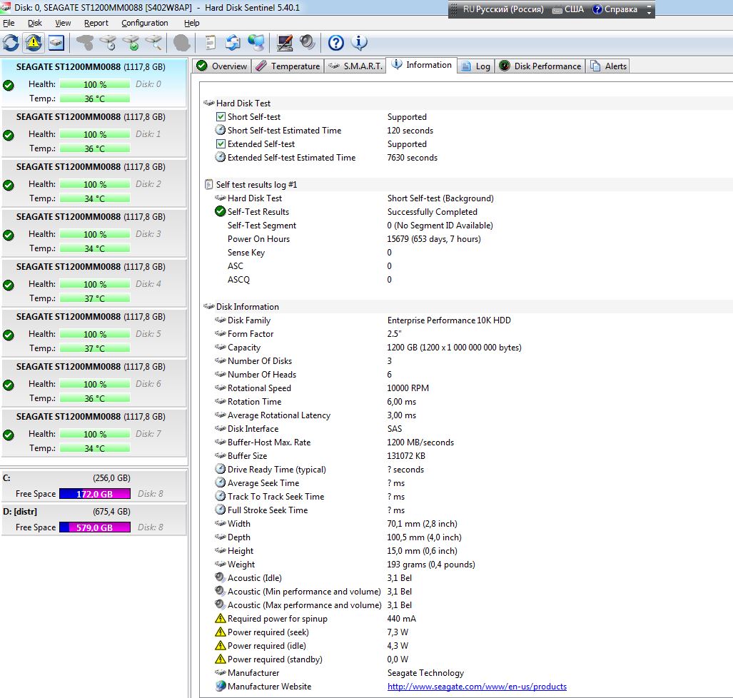Click the disk test with clock icon

coord(108,43)
